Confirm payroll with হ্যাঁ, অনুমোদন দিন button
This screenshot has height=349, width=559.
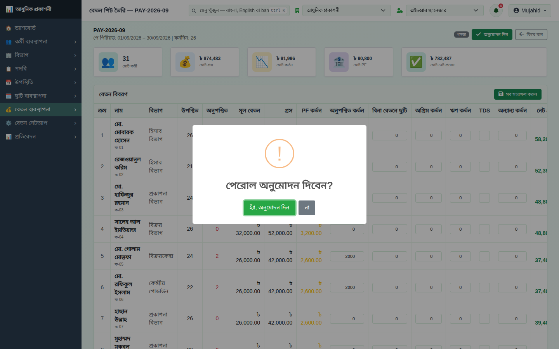(269, 208)
